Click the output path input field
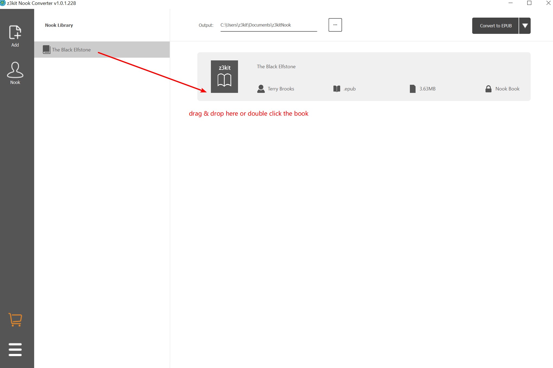This screenshot has width=553, height=368. 269,25
